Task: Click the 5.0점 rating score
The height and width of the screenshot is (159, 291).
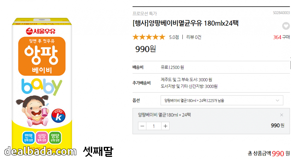Action: click(174, 37)
